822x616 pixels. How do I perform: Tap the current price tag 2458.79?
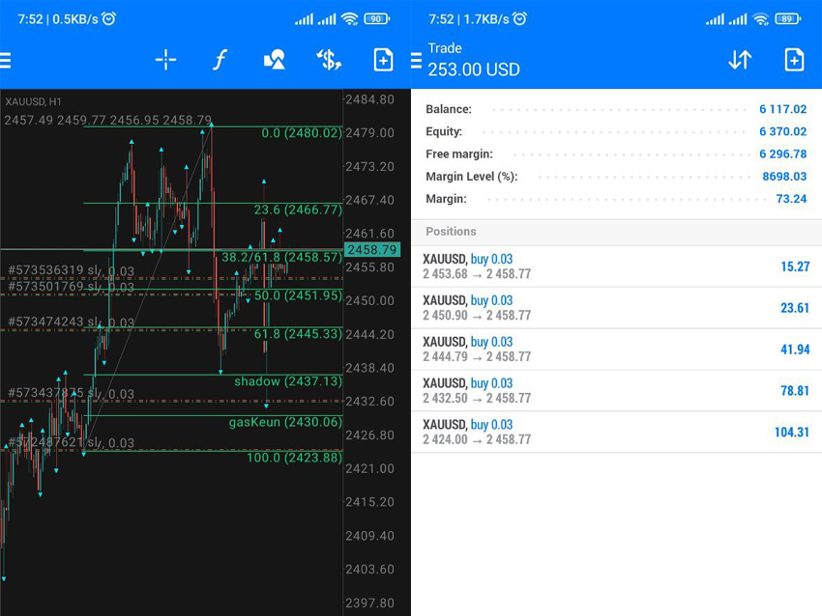coord(371,250)
